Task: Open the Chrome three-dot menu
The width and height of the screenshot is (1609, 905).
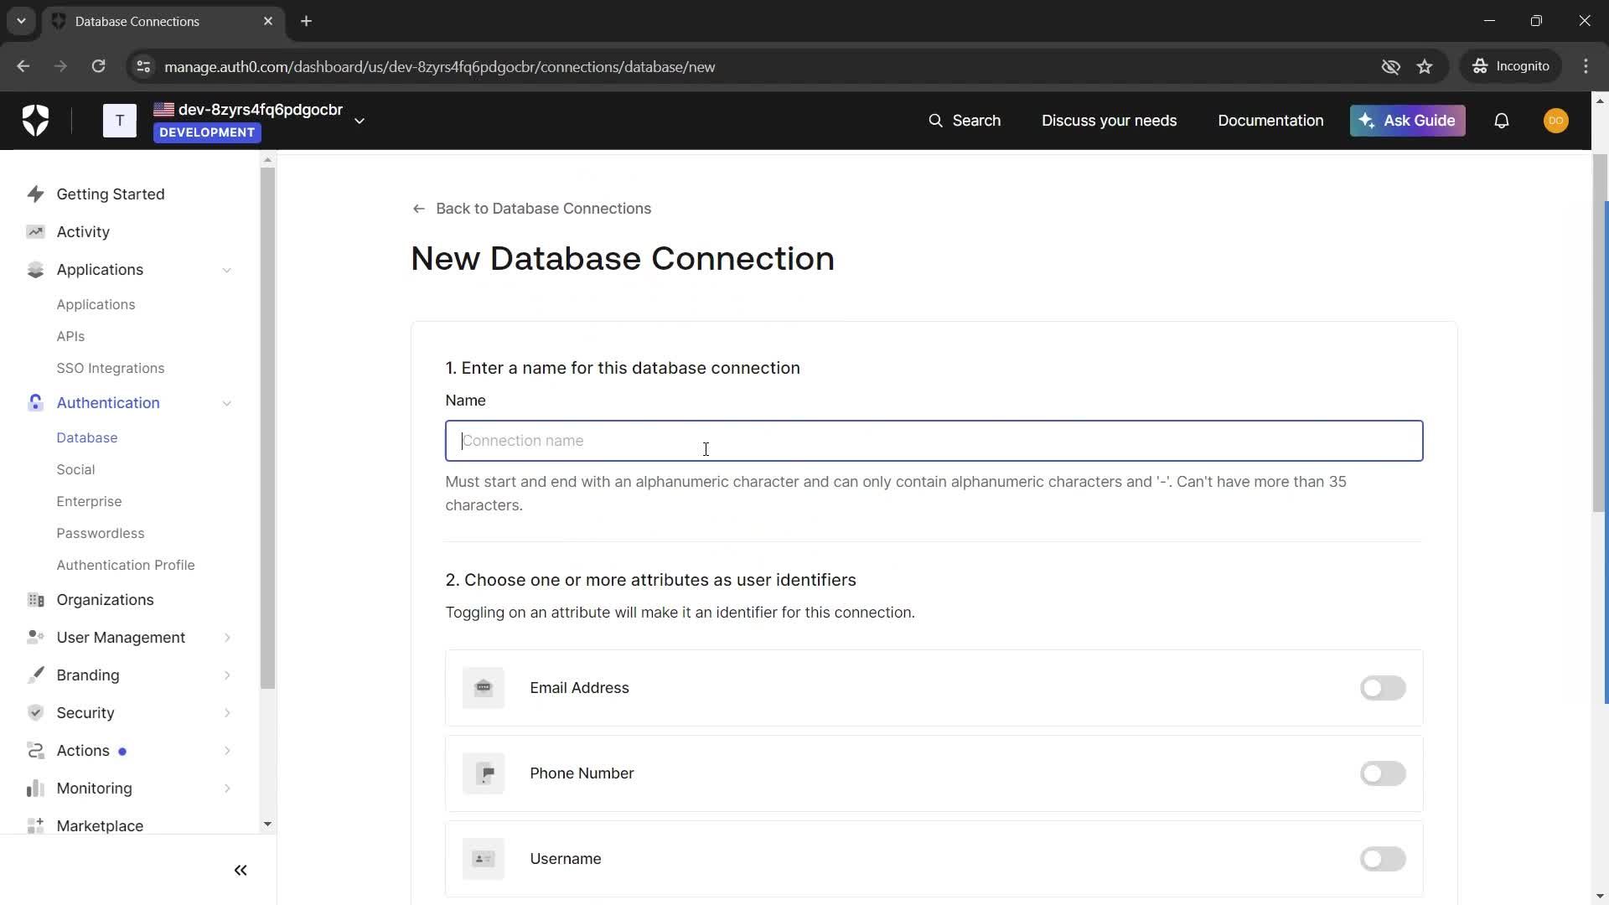Action: pyautogui.click(x=1586, y=66)
